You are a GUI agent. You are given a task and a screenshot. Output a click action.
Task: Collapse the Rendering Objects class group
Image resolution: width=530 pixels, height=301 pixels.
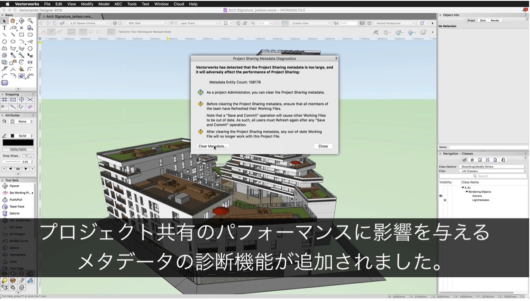[467, 191]
